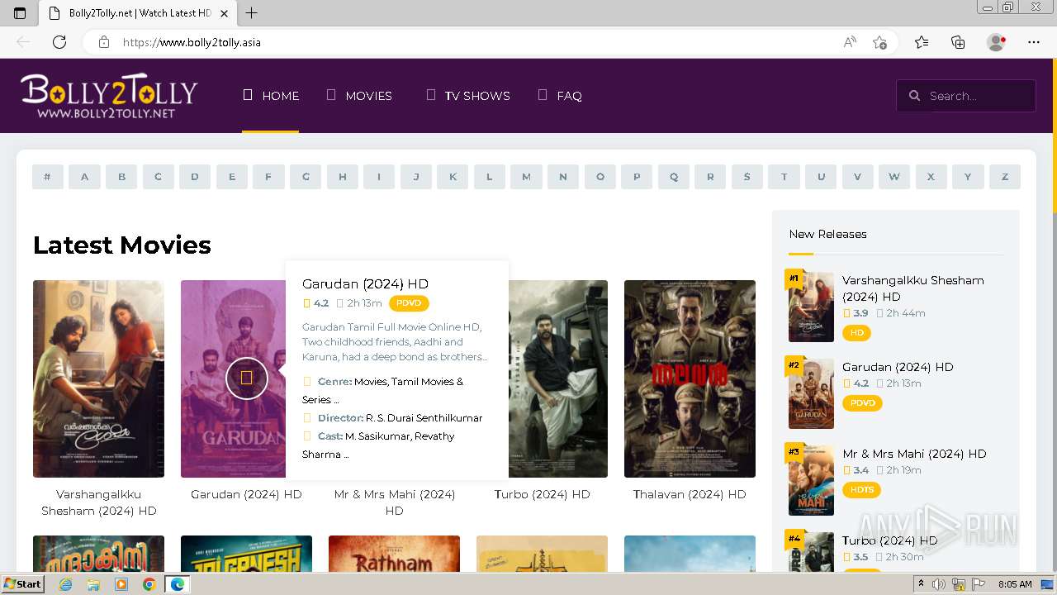Open the FAQ page
The height and width of the screenshot is (595, 1057).
click(x=560, y=96)
